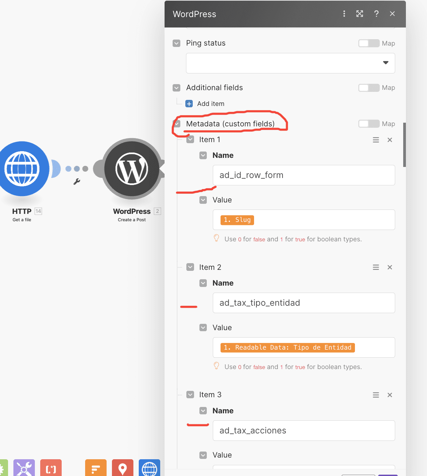Image resolution: width=427 pixels, height=476 pixels.
Task: Remove Item 1 with its X icon
Action: [x=389, y=140]
